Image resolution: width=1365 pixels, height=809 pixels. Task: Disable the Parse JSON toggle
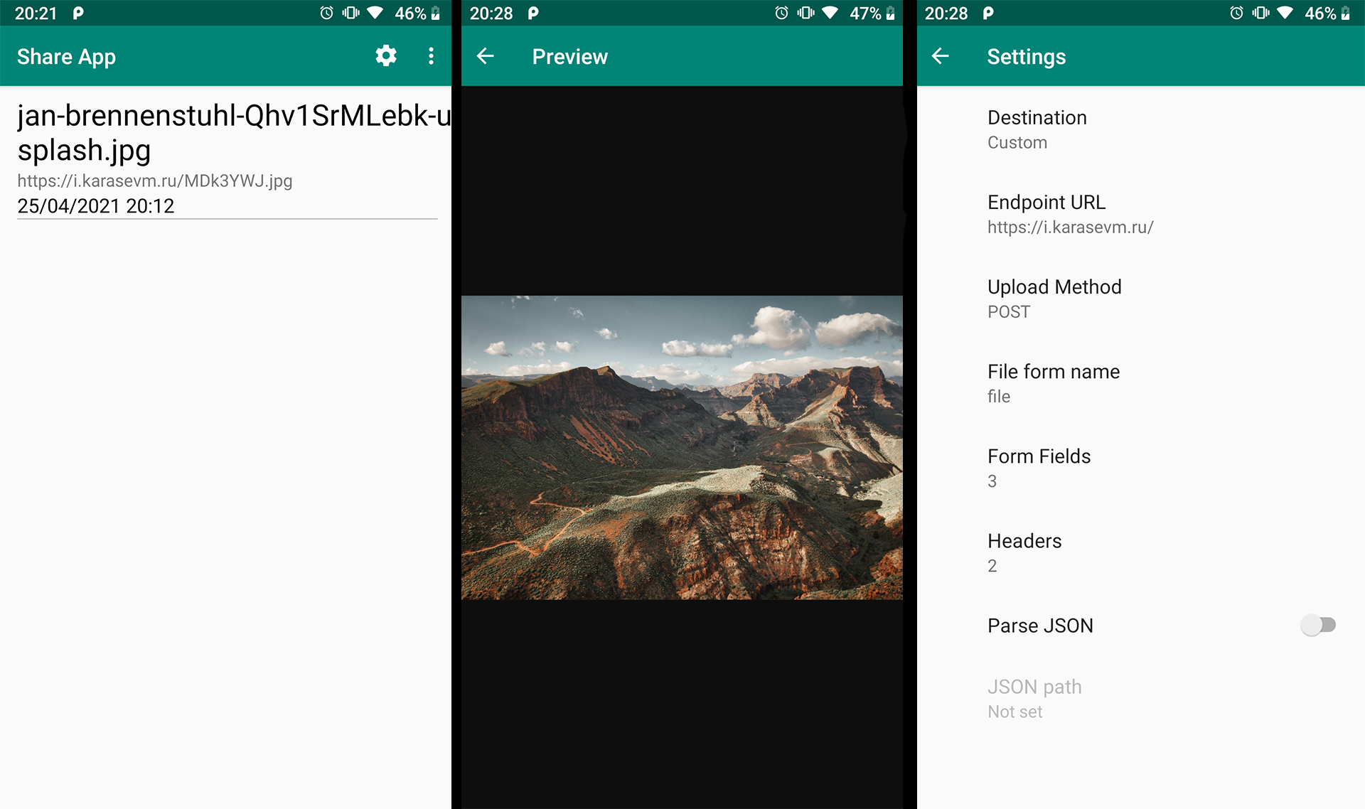[x=1319, y=625]
